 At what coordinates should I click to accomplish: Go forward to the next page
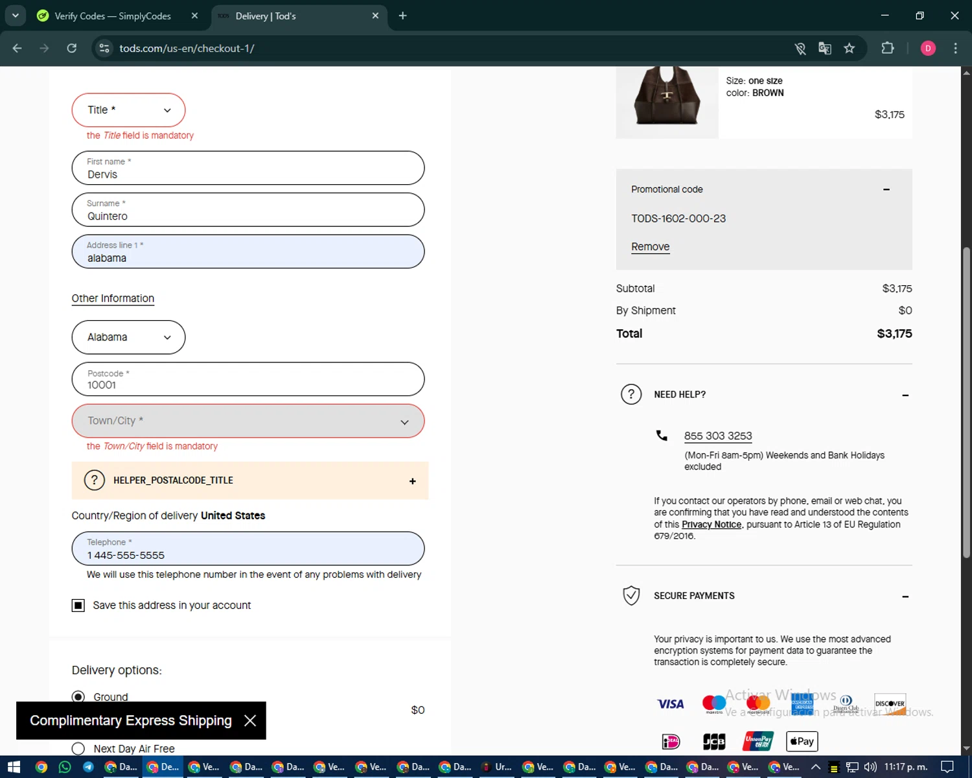[x=44, y=48]
